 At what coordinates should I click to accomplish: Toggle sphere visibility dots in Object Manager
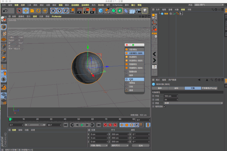[x=173, y=13]
